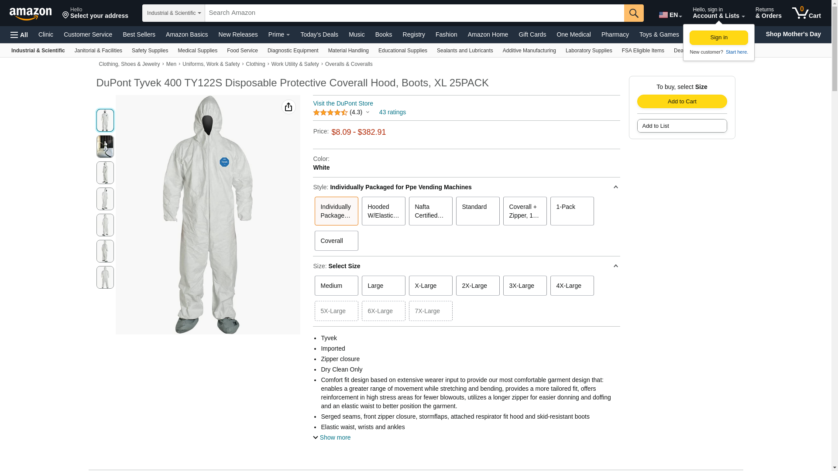Image resolution: width=838 pixels, height=471 pixels.
Task: Click the delivery location pin
Action: coord(66,16)
